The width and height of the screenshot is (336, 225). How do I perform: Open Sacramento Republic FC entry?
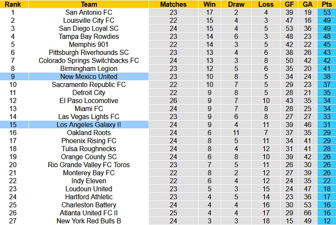tap(89, 85)
